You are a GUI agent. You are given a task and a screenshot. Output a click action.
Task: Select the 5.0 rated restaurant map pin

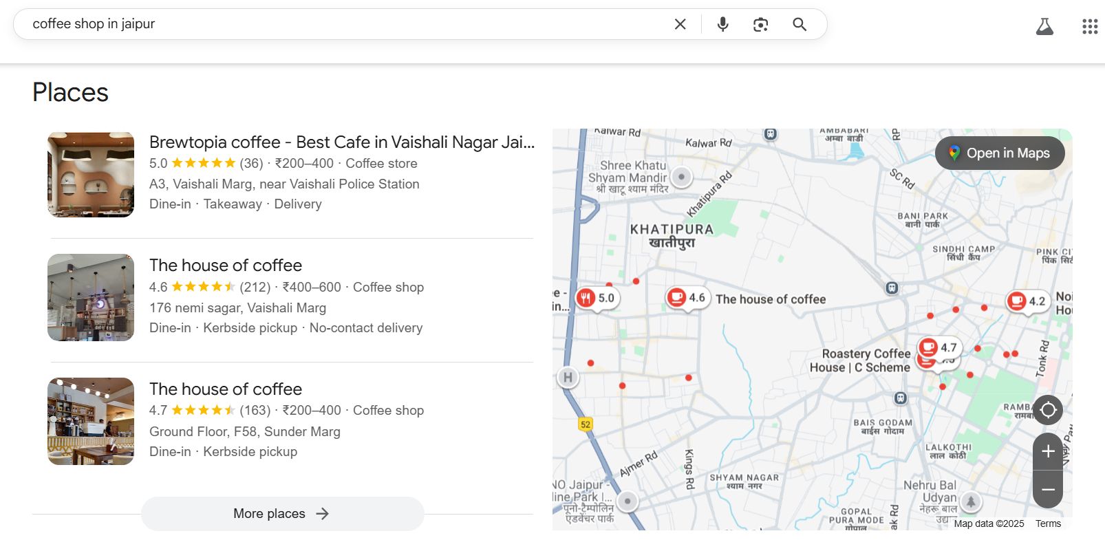pyautogui.click(x=597, y=298)
